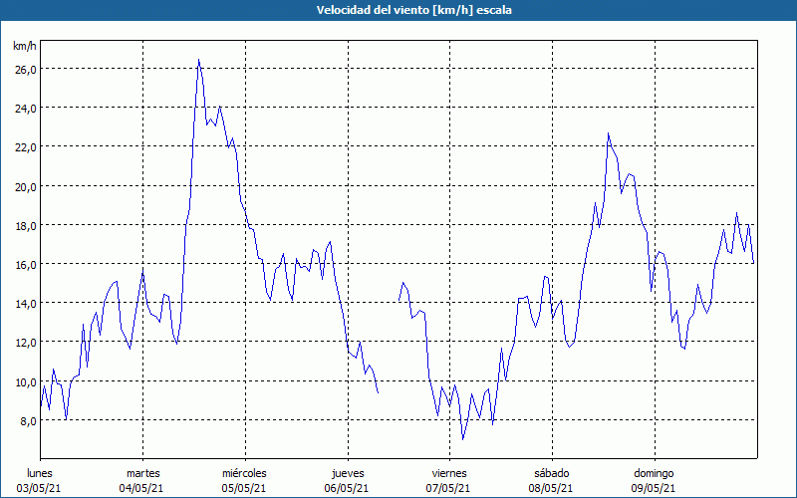
Task: Click the 16,0 y-axis value
Action: click(26, 265)
